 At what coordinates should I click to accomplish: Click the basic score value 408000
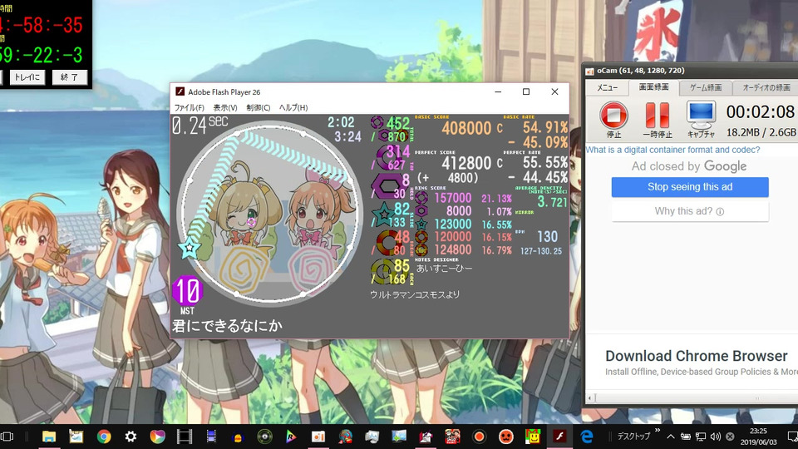(x=466, y=128)
